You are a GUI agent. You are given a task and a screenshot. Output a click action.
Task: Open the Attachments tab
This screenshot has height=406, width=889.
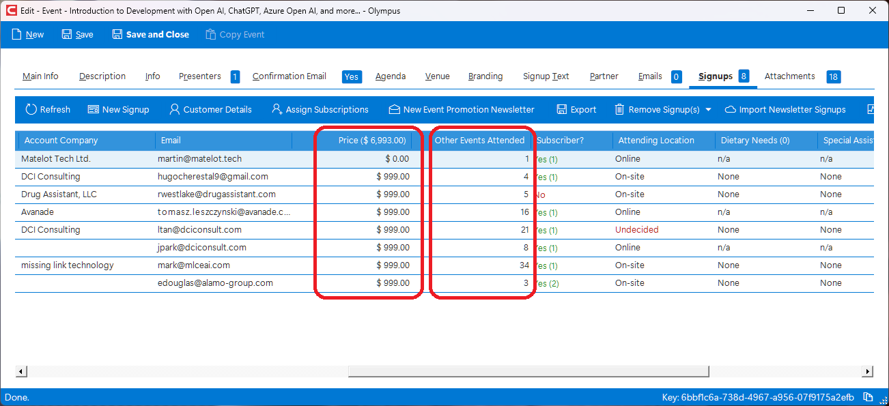[x=789, y=76]
